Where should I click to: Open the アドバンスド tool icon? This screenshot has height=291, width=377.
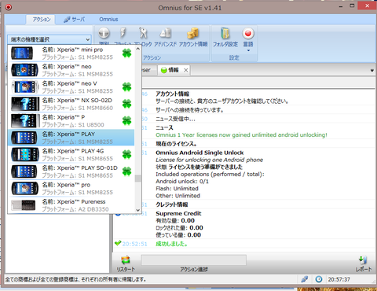[x=165, y=33]
